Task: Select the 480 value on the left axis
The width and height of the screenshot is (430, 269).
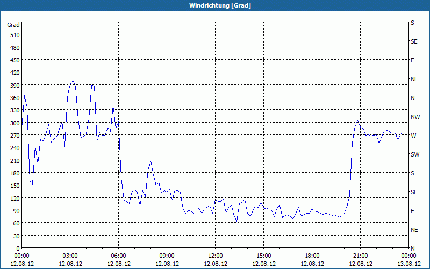Action: pyautogui.click(x=15, y=48)
